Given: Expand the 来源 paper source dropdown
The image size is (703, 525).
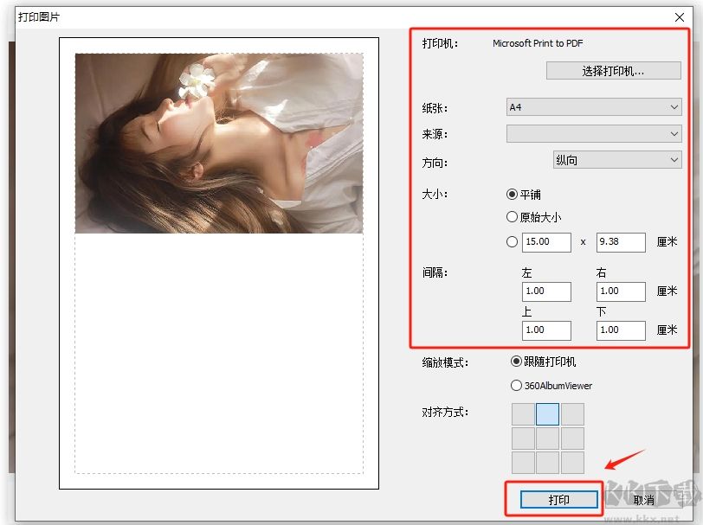Looking at the screenshot, I should click(594, 133).
